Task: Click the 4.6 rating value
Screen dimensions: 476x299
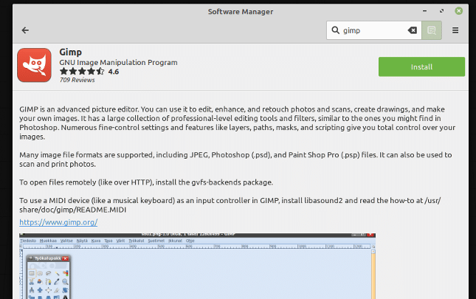Action: click(x=114, y=72)
